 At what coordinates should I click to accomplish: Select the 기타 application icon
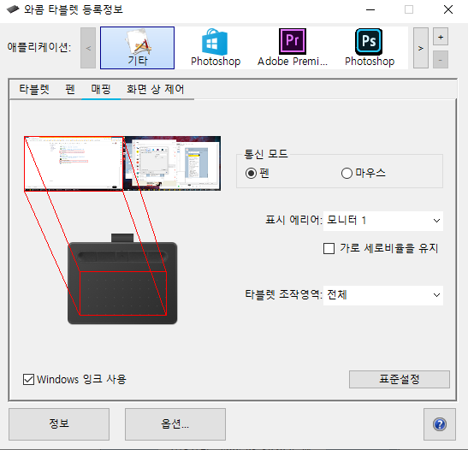[x=137, y=48]
